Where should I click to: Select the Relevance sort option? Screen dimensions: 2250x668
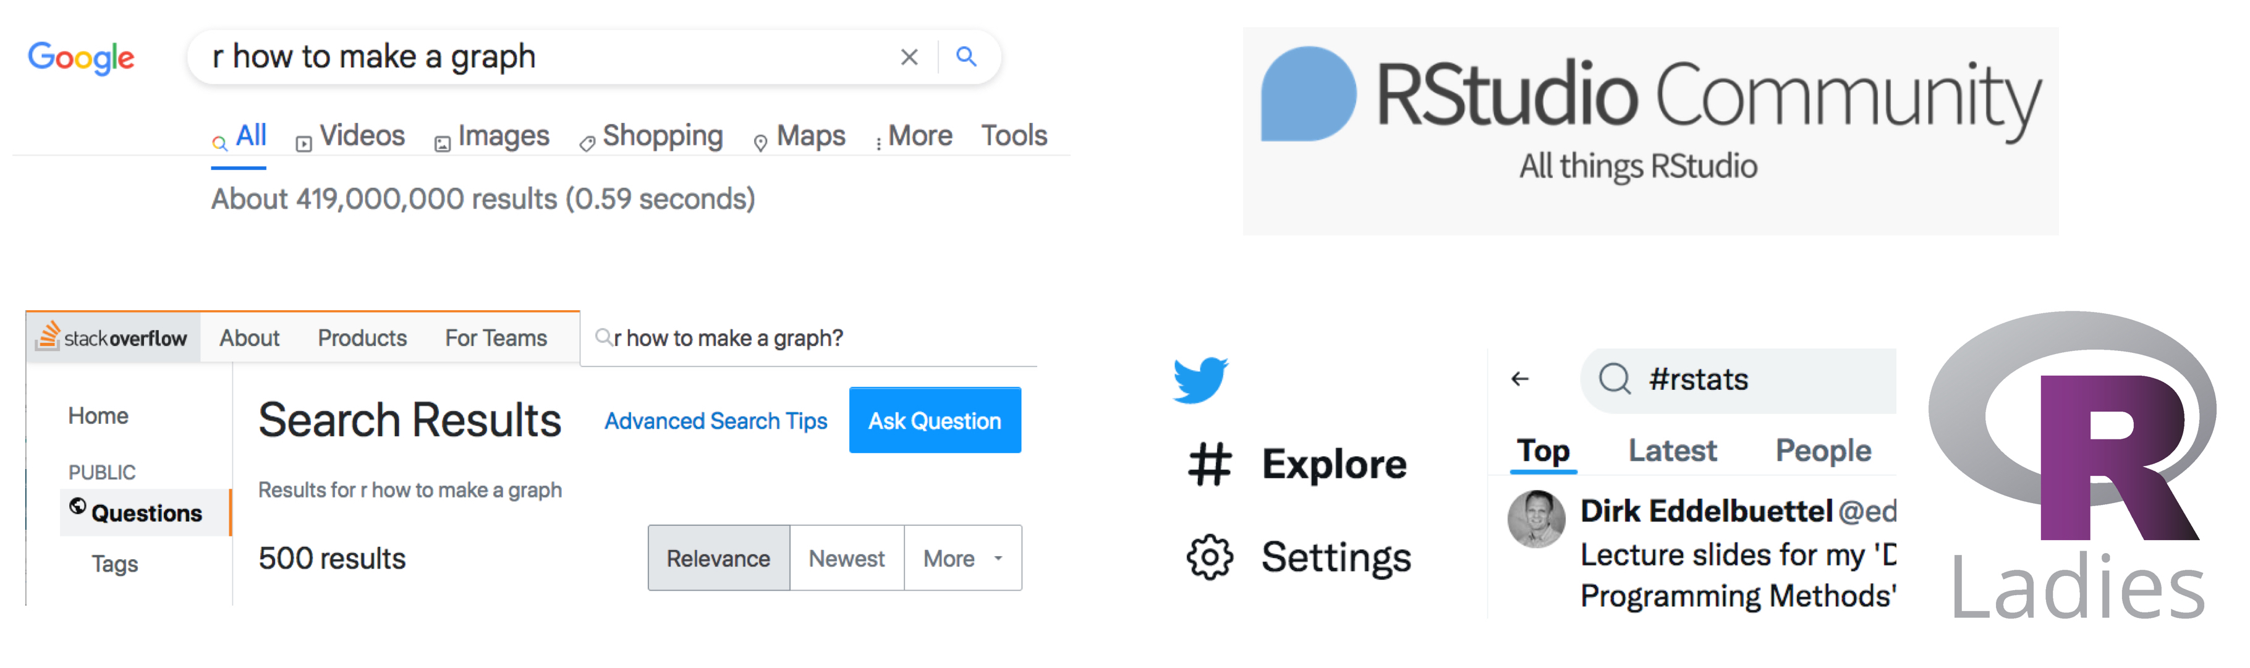pos(718,558)
